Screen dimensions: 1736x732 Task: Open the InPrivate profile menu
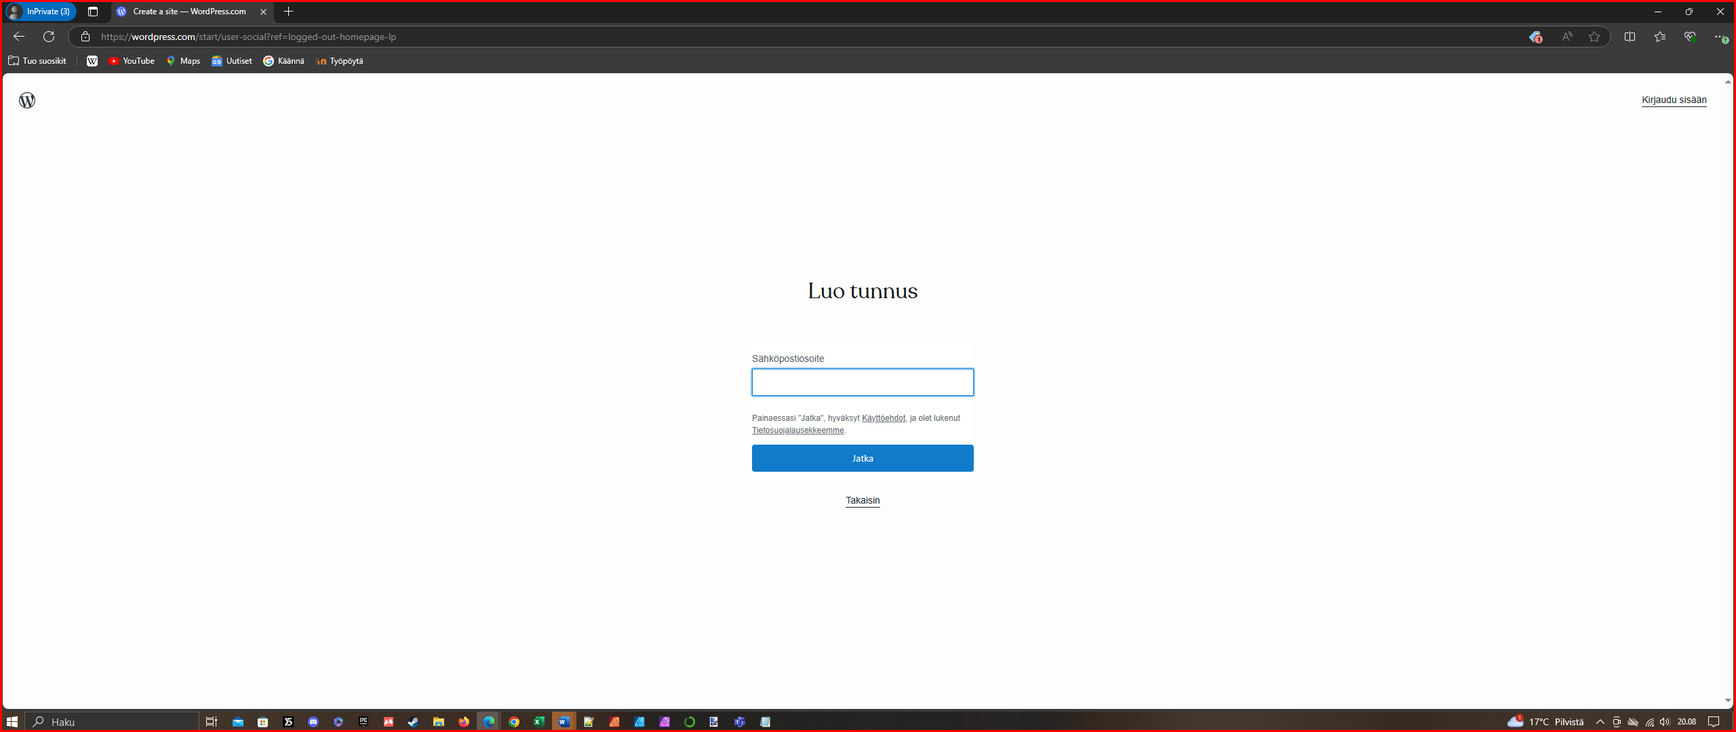click(x=41, y=12)
